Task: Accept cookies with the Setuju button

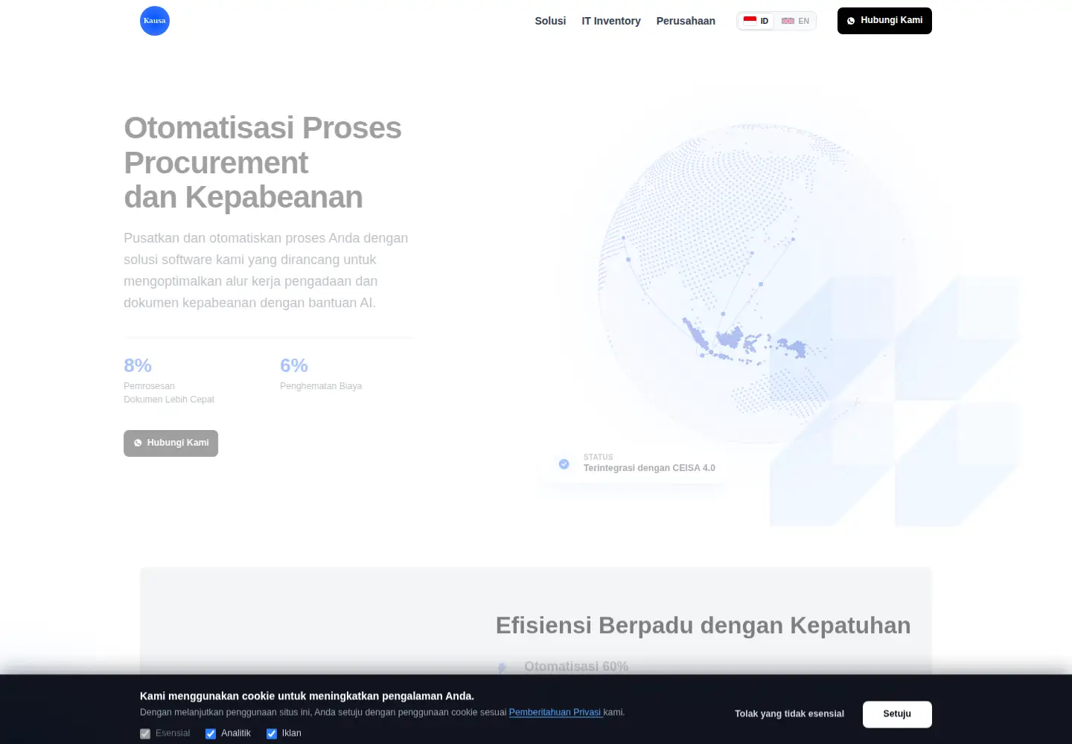Action: (897, 714)
